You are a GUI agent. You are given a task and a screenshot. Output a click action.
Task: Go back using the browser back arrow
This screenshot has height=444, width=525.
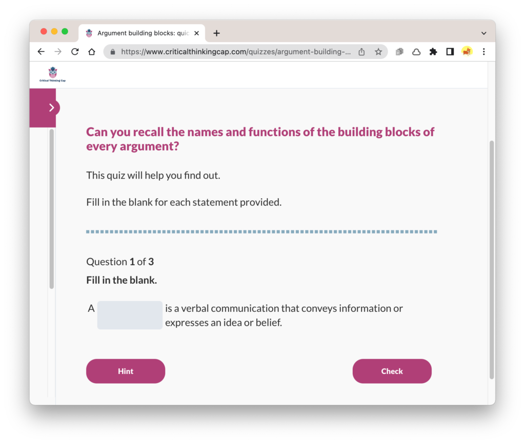pyautogui.click(x=41, y=52)
